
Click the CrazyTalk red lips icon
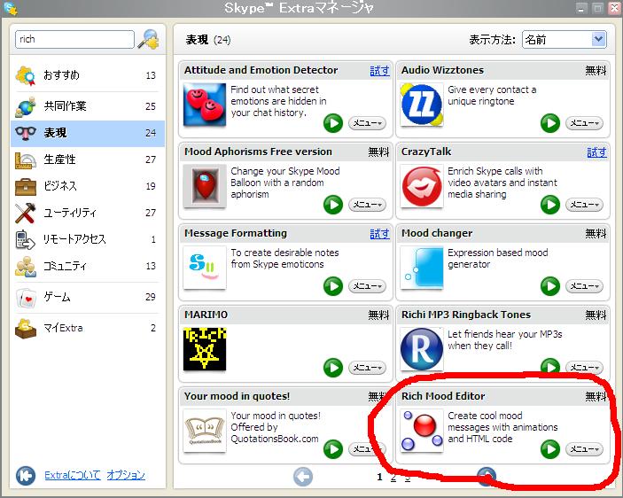coord(422,186)
